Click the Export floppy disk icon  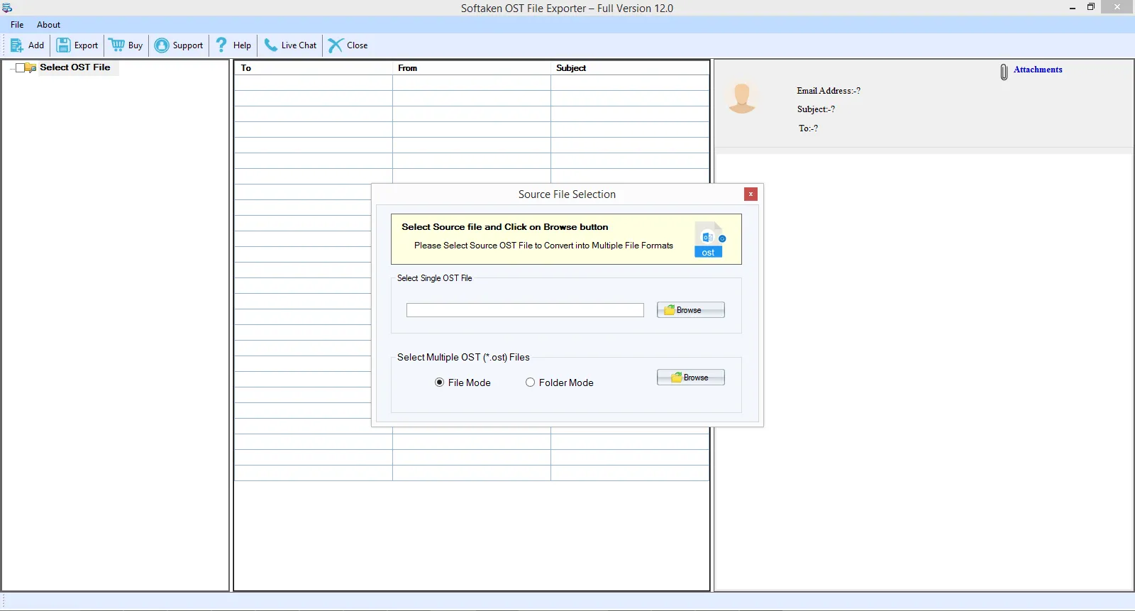coord(63,45)
